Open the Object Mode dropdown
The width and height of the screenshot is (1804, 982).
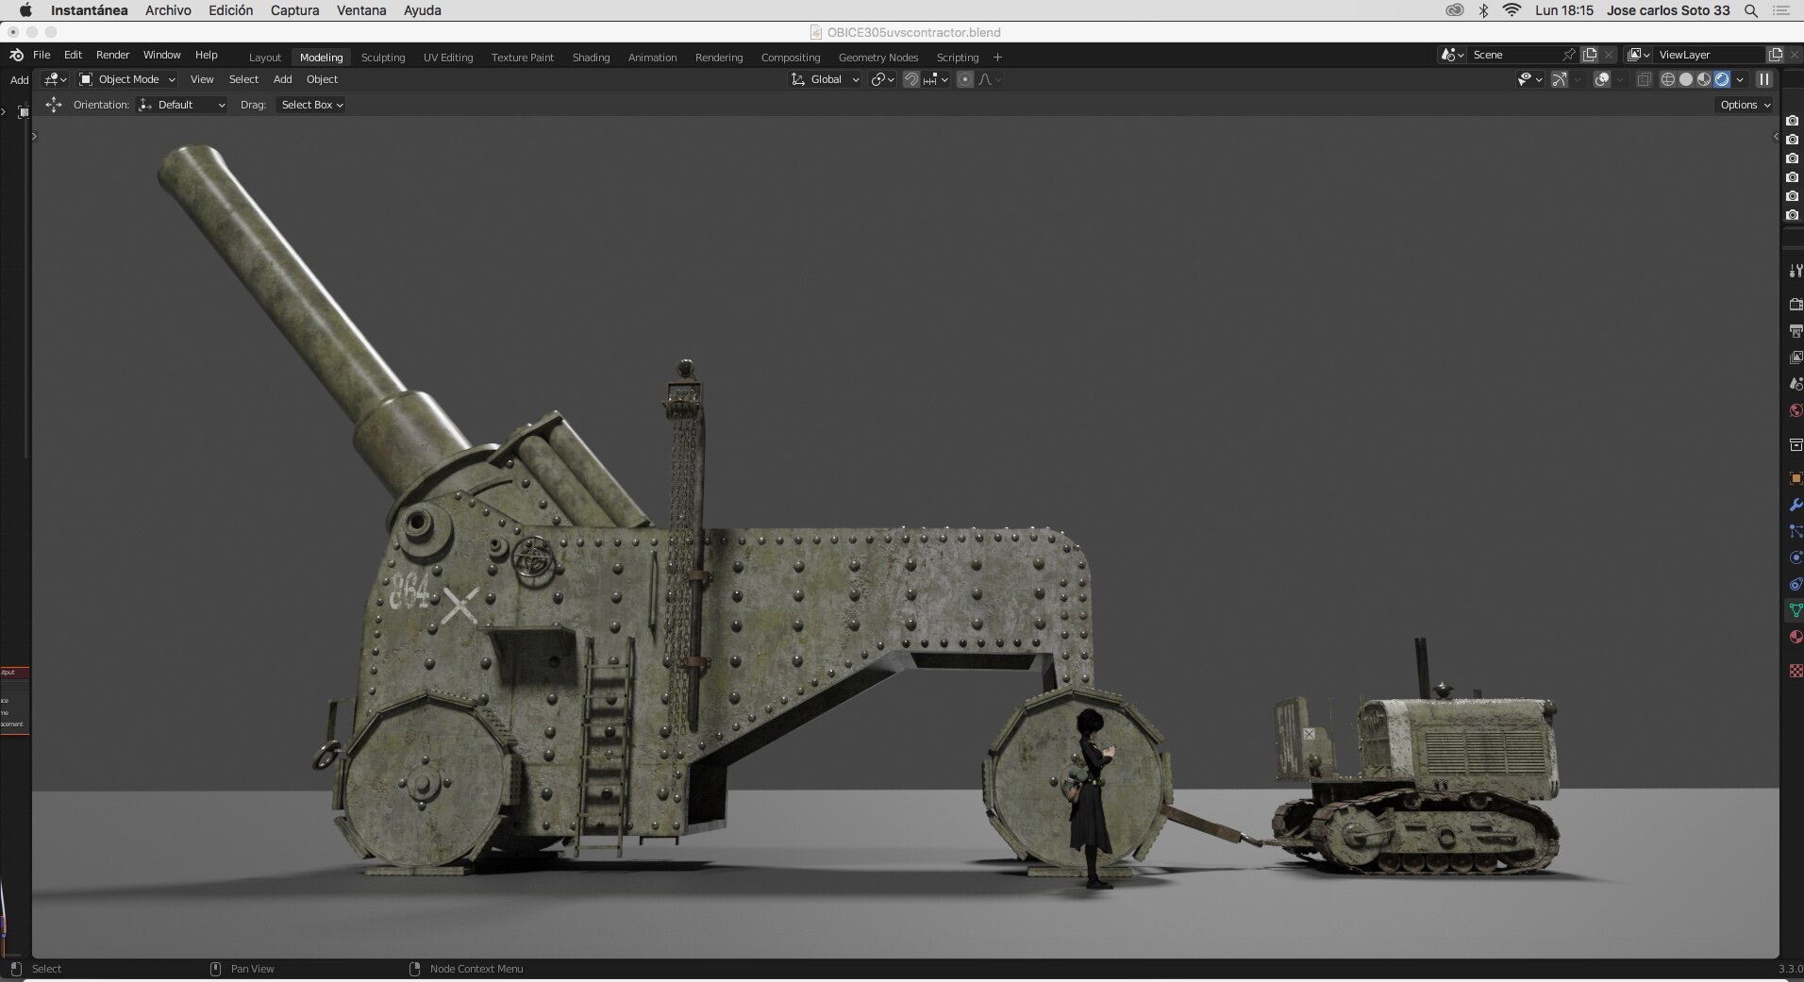pyautogui.click(x=127, y=79)
